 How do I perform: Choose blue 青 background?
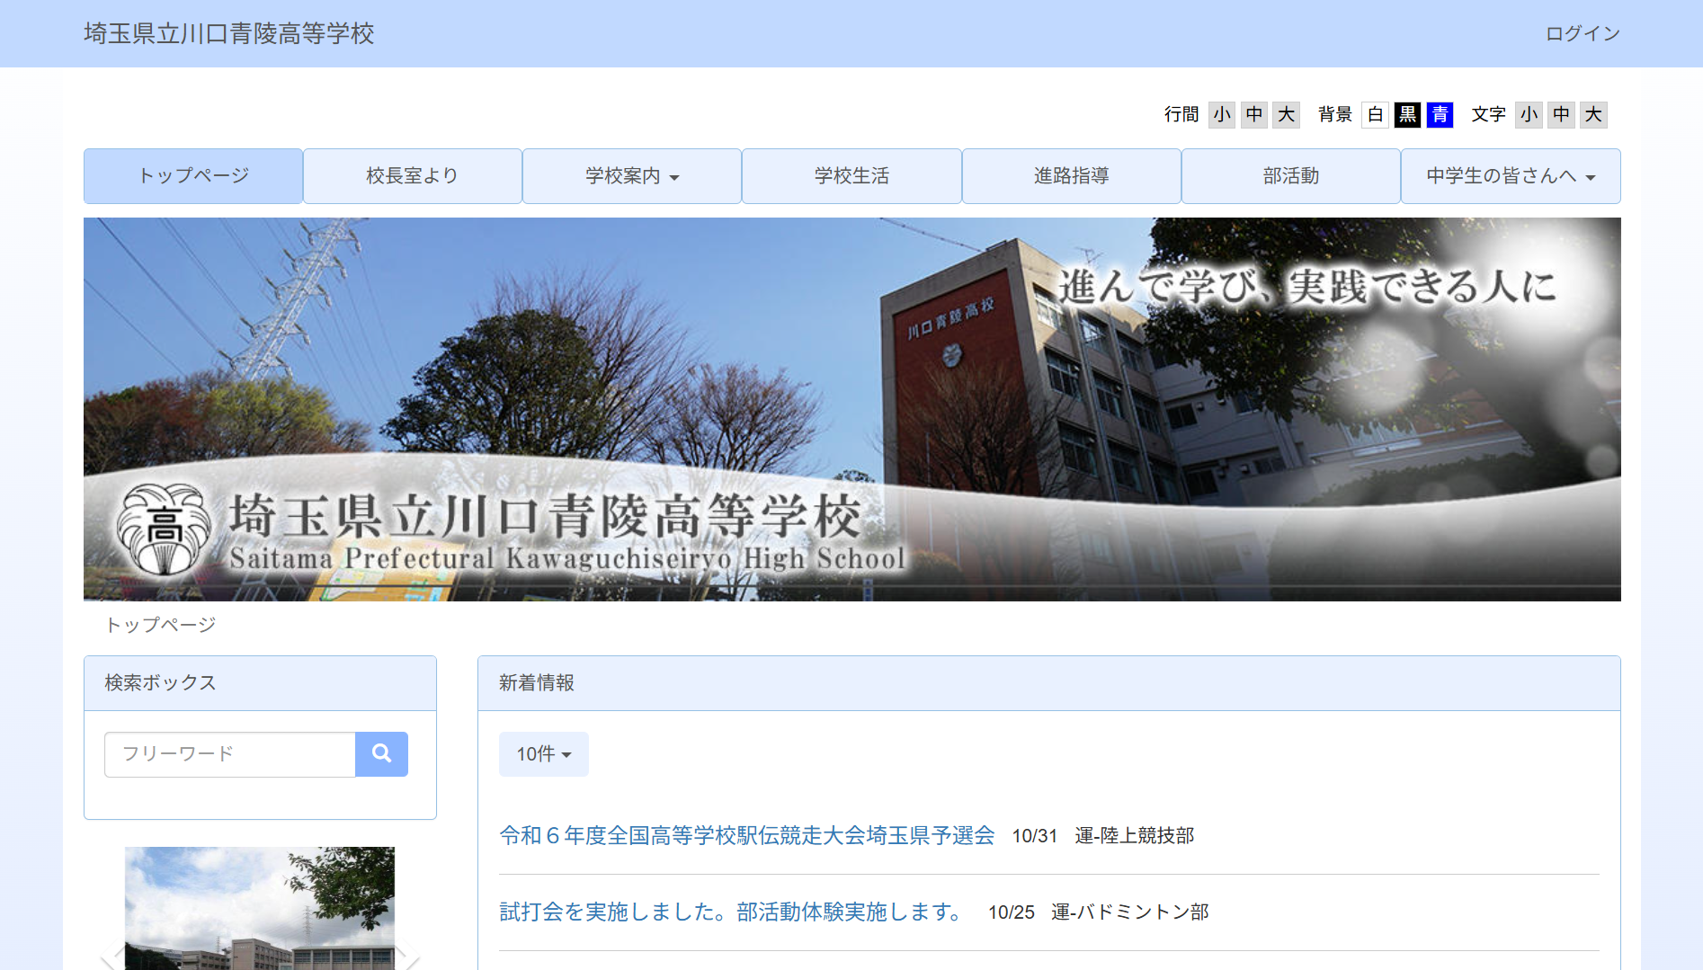[1440, 114]
